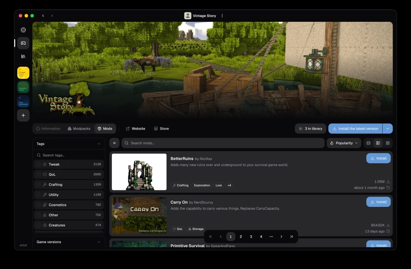Image resolution: width=411 pixels, height=269 pixels.
Task: Click the QoL tag on Carry On card
Action: point(178,229)
